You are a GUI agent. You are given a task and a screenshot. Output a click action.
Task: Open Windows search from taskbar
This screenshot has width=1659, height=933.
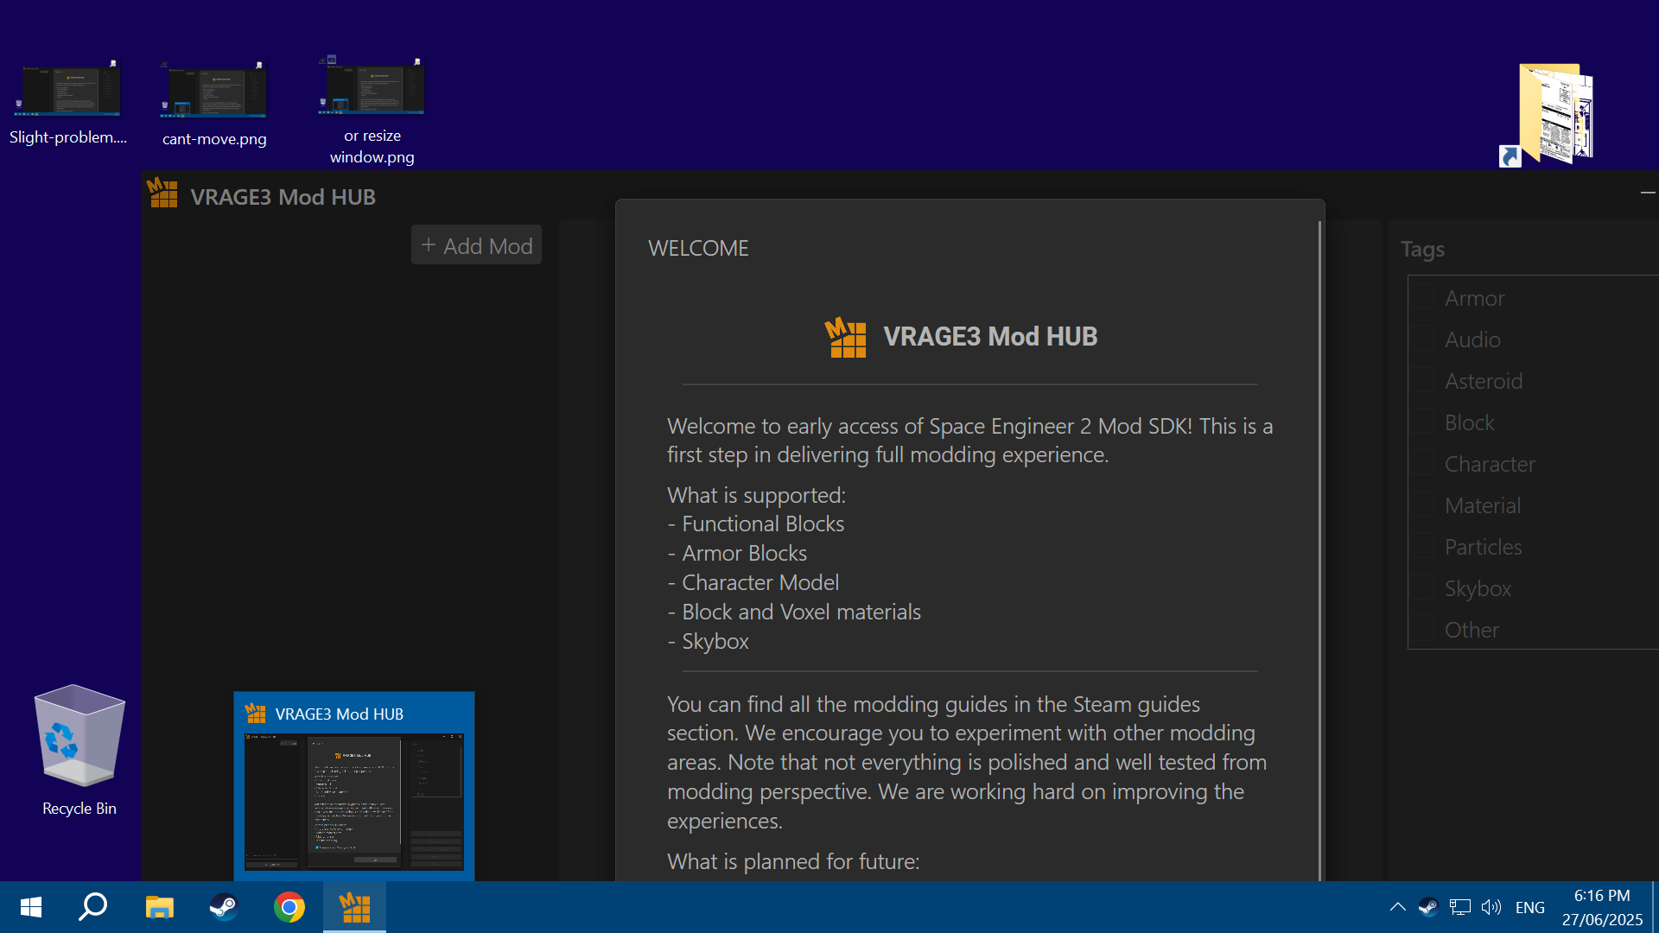pyautogui.click(x=93, y=907)
